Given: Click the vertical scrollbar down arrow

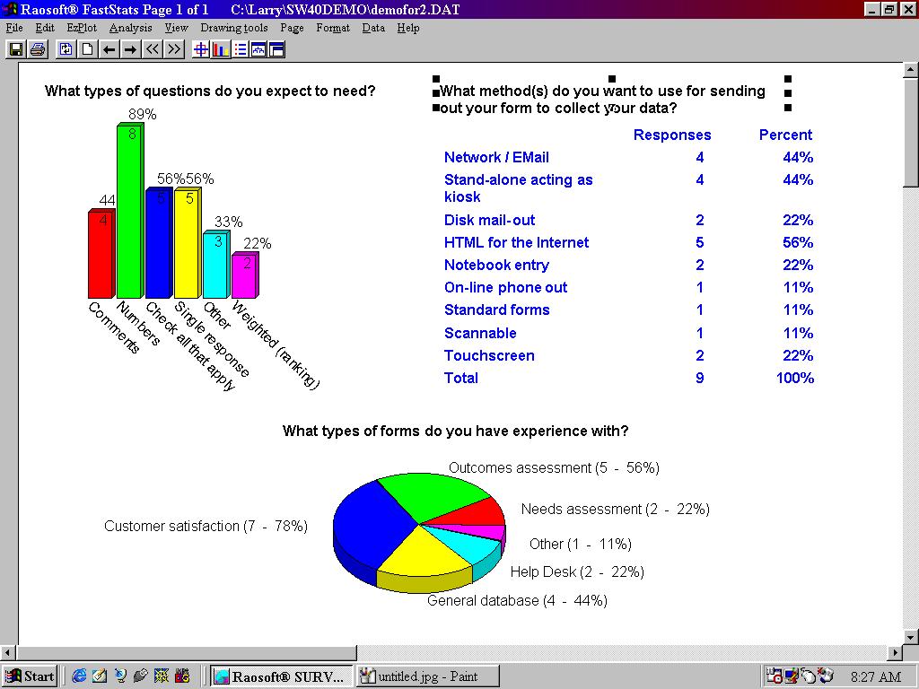Looking at the screenshot, I should pyautogui.click(x=911, y=637).
